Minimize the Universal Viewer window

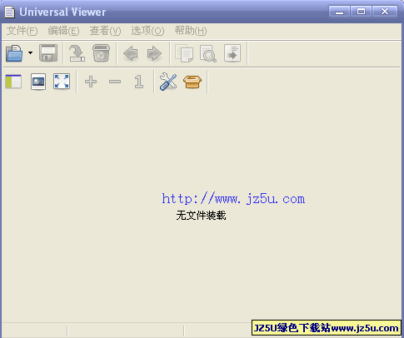(339, 12)
